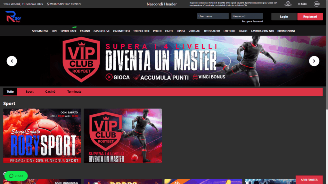
Task: Open the Ogni Domenica promotion card
Action: 42,181
